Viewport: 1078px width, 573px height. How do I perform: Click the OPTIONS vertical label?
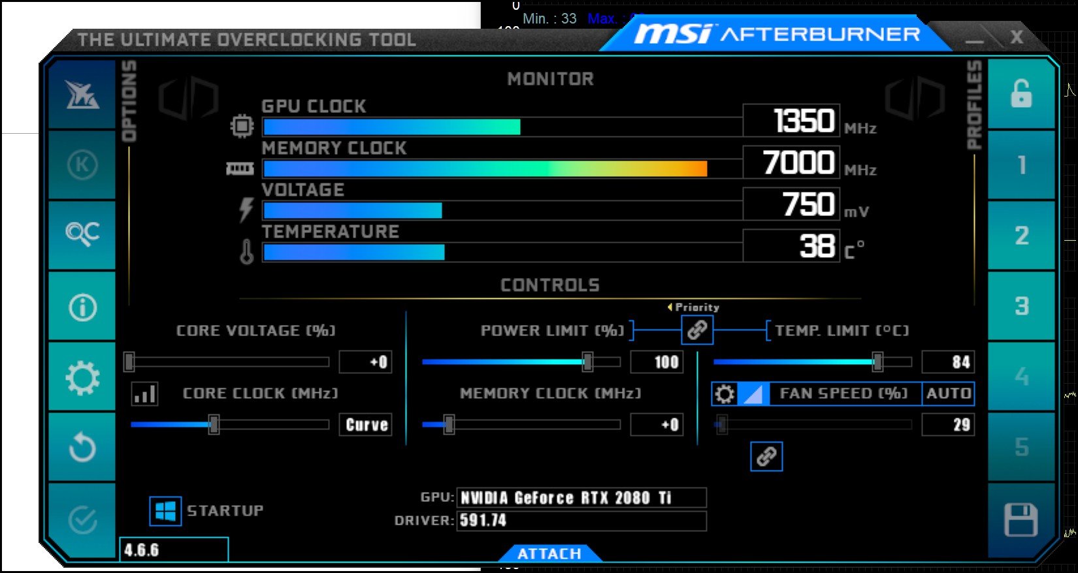tap(129, 101)
